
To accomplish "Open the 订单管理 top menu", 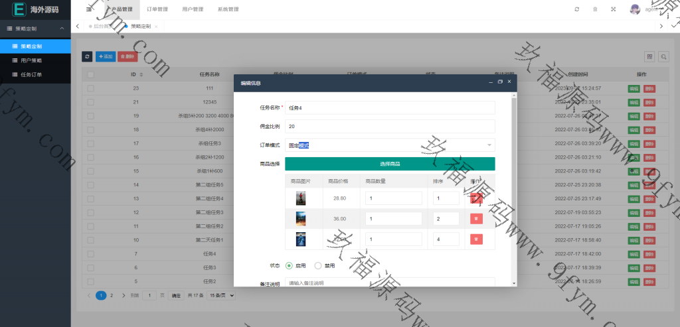I will 157,9.
